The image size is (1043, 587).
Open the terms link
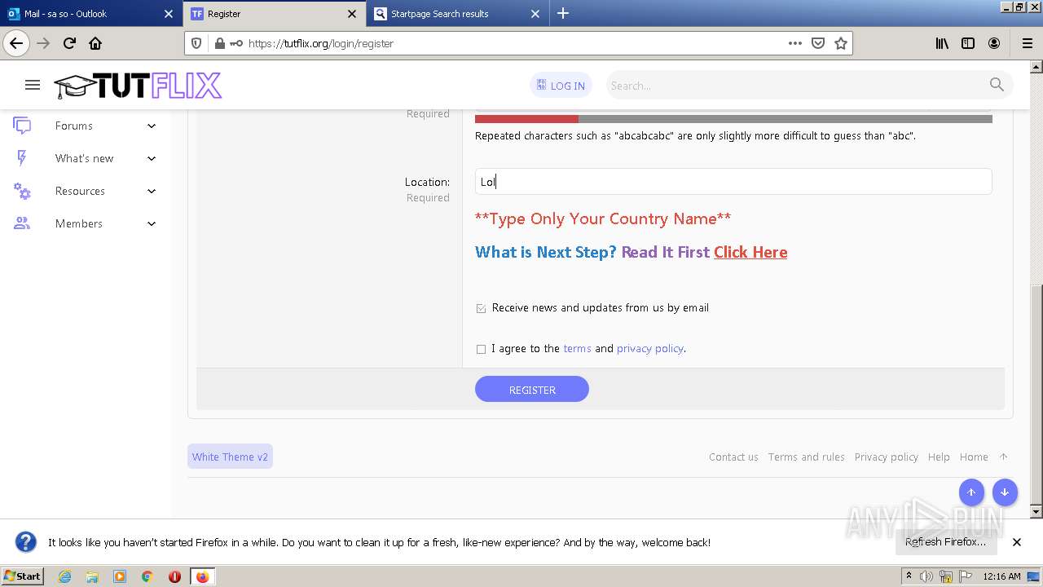tap(577, 348)
